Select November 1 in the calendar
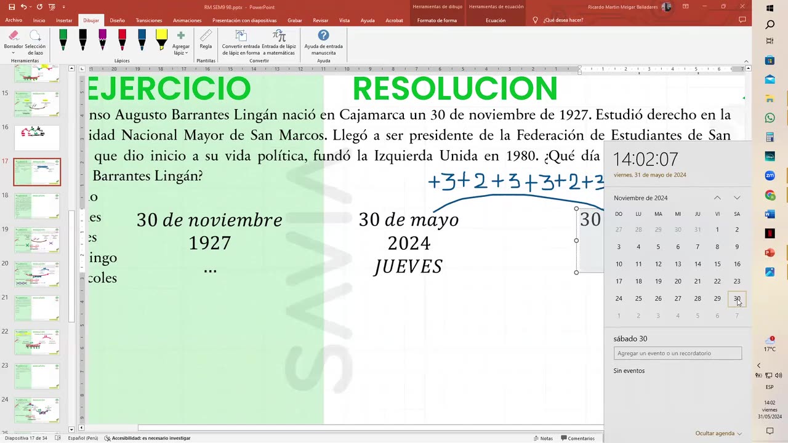The width and height of the screenshot is (788, 443). pyautogui.click(x=717, y=229)
